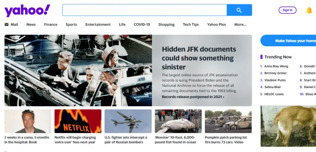The image size is (316, 152).
Task: Expand the More... navigation menu
Action: 240,25
